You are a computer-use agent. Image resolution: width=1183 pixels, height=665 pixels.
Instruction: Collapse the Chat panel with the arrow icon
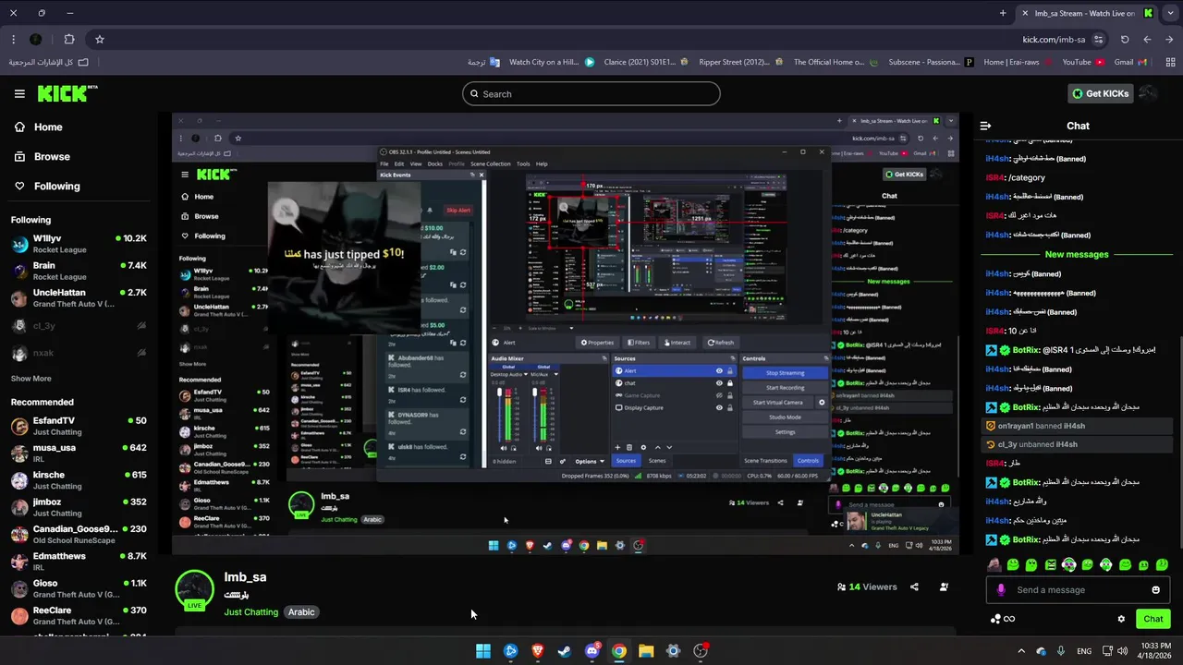coord(985,126)
